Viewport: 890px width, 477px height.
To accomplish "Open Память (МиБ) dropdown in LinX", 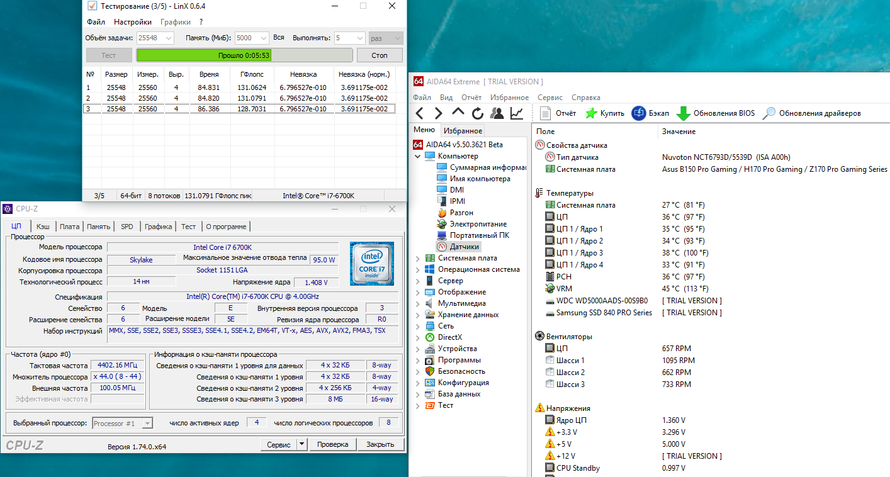I will point(252,38).
